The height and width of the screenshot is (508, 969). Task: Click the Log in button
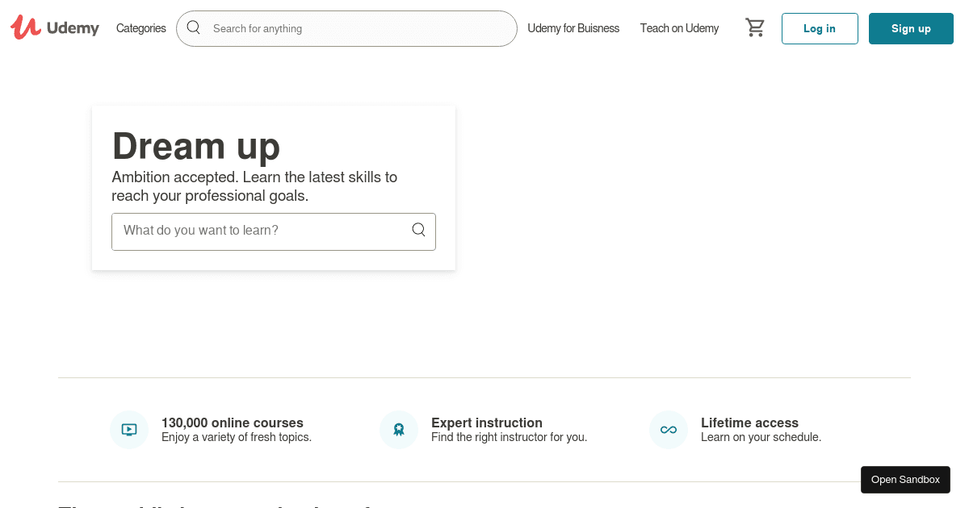[820, 28]
